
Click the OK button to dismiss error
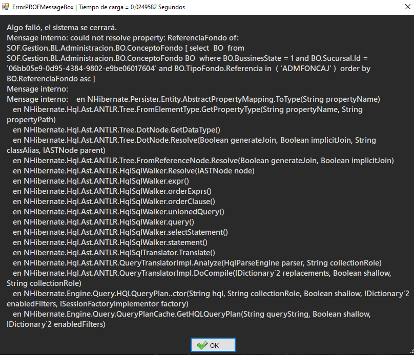pos(213,345)
